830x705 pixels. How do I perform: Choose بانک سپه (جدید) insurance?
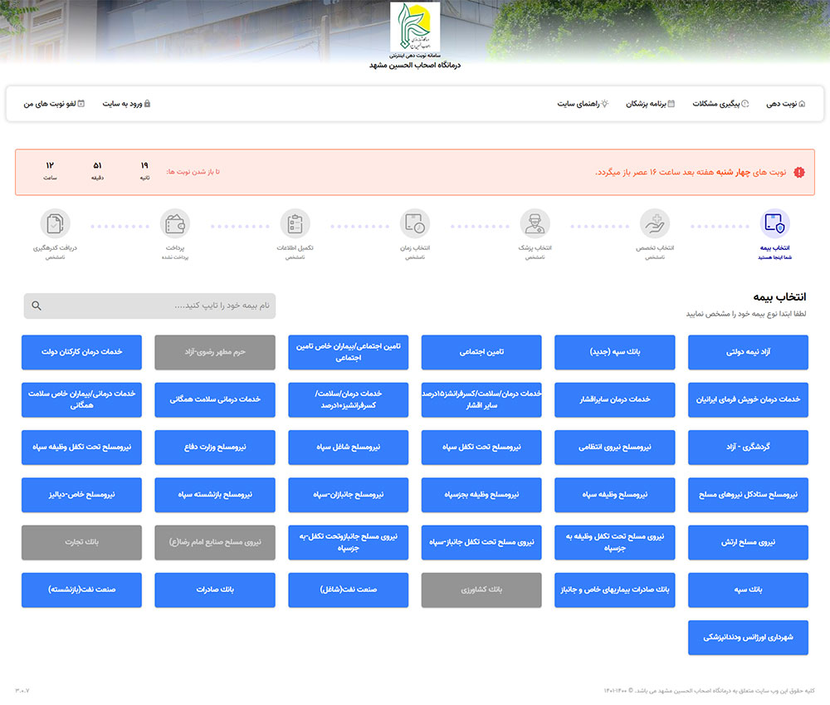click(614, 352)
